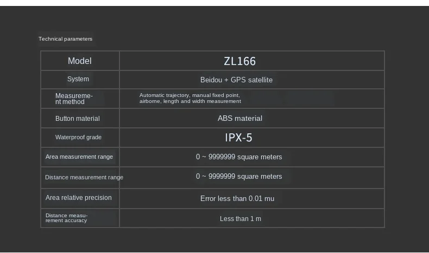Select the Button material label
This screenshot has height=253, width=429.
(78, 119)
